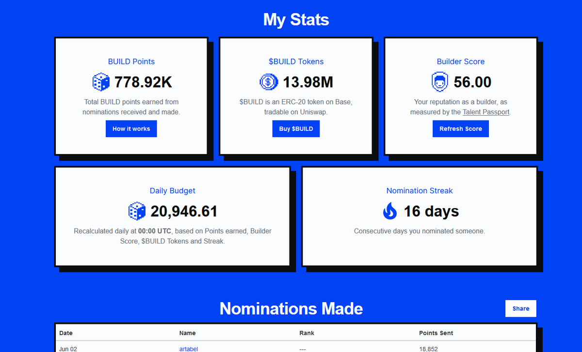Click the Buy $BUILD button
Viewport: 582px width, 352px height.
(x=296, y=129)
